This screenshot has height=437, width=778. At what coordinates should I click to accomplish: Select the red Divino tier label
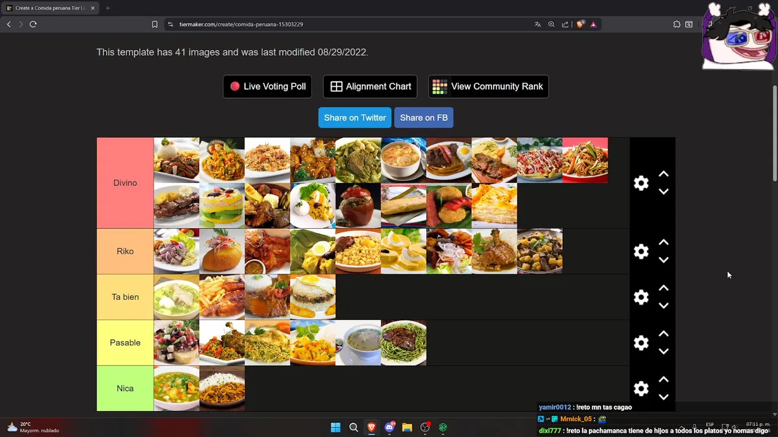(x=125, y=183)
